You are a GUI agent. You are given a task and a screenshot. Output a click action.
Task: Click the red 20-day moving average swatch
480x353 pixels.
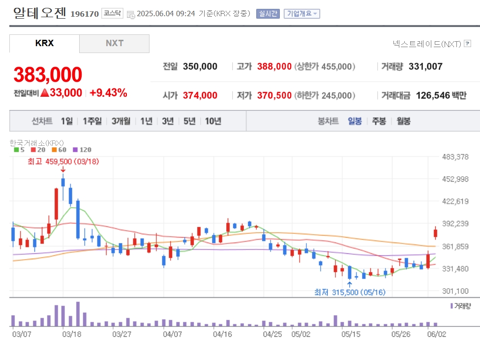(33, 150)
